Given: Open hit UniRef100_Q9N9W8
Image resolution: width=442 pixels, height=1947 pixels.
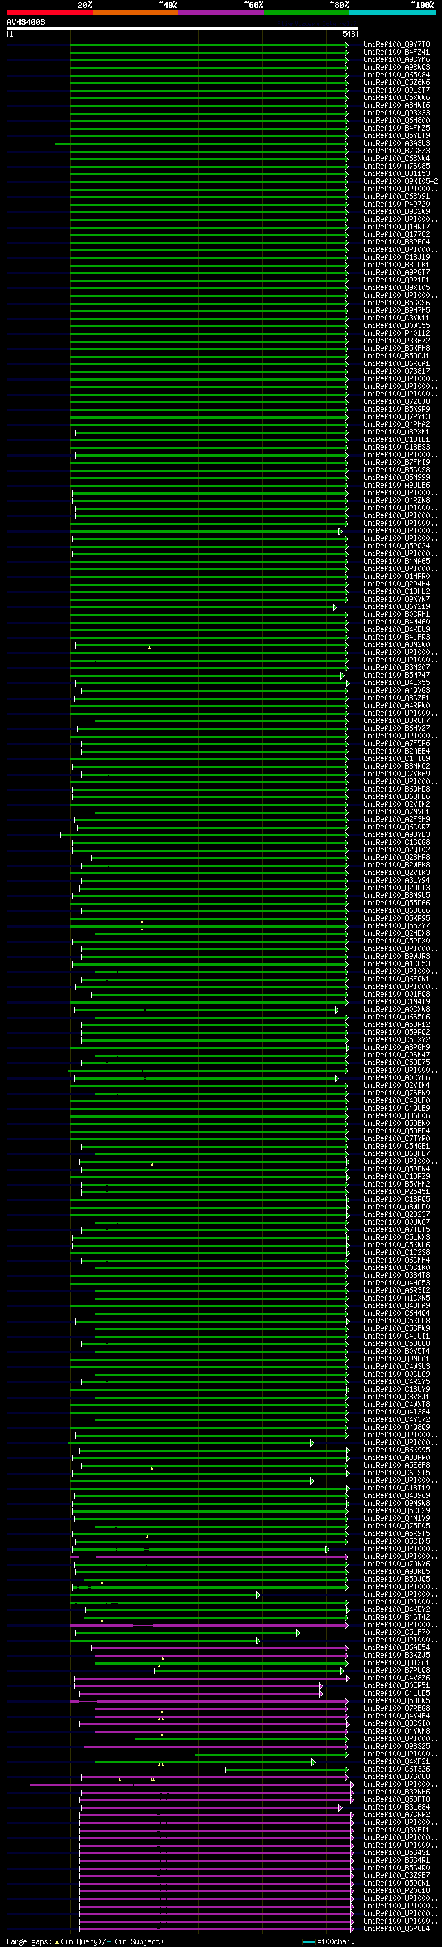Looking at the screenshot, I should [x=396, y=1504].
